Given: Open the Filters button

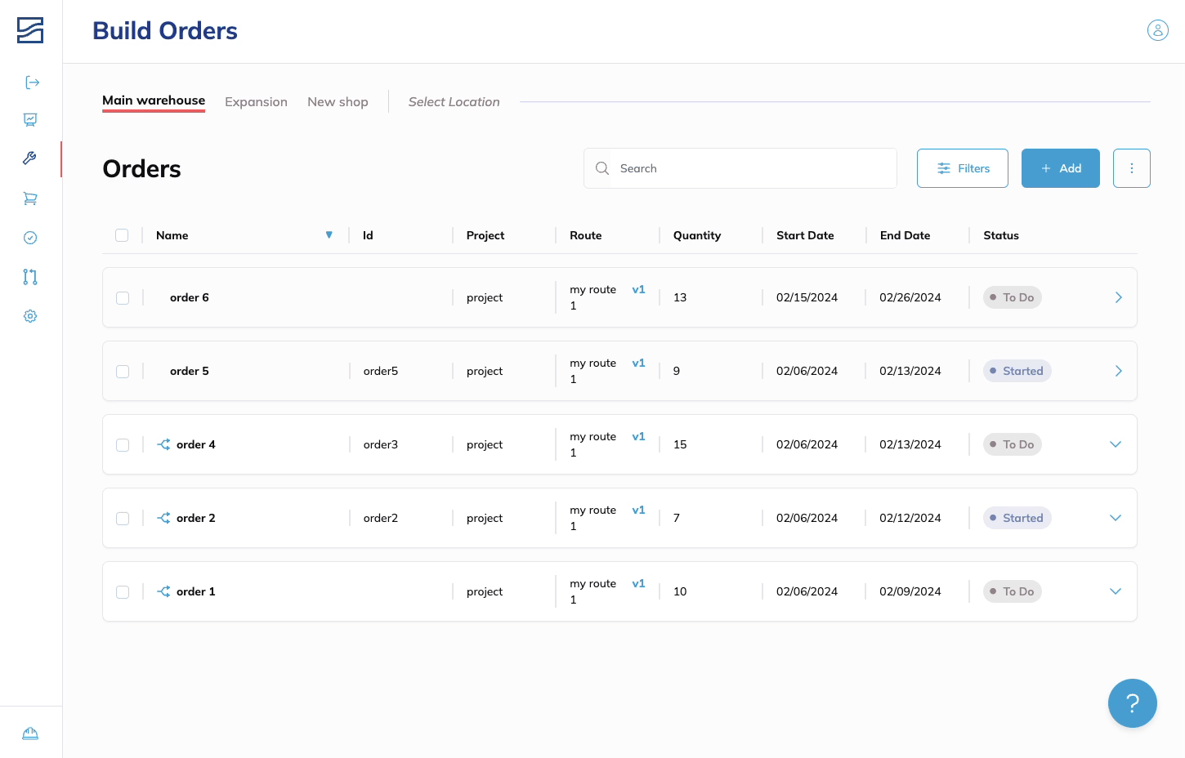Looking at the screenshot, I should (963, 168).
